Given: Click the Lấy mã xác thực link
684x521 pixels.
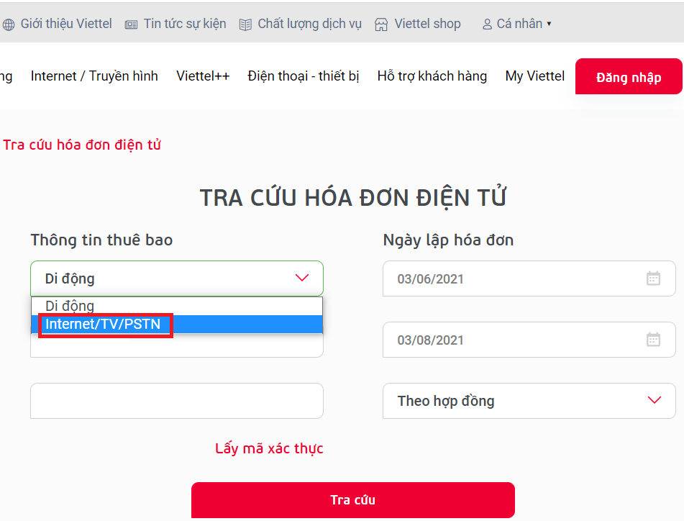Looking at the screenshot, I should point(268,448).
